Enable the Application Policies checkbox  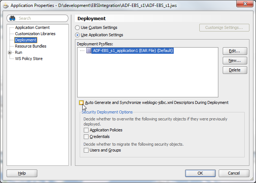[86, 130]
